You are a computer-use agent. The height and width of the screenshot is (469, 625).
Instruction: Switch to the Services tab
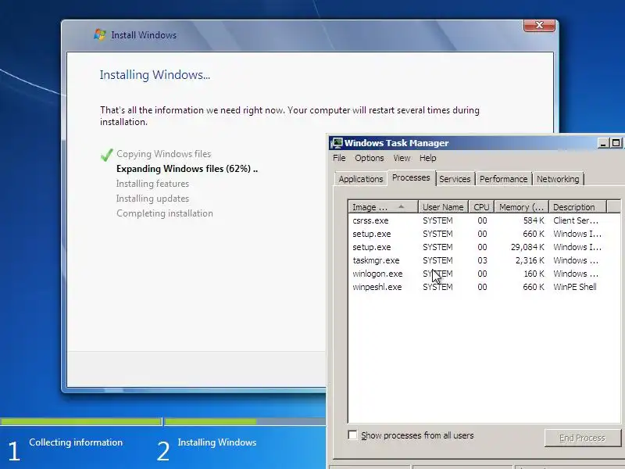click(455, 179)
